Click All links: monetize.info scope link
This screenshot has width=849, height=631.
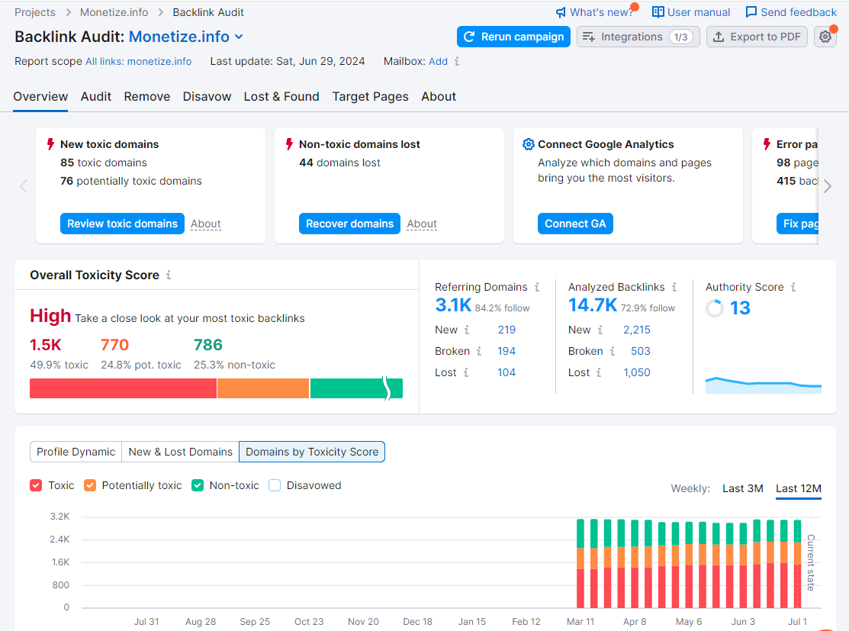139,61
